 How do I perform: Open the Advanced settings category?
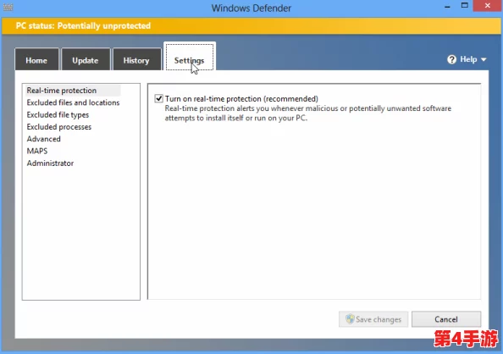pyautogui.click(x=44, y=139)
